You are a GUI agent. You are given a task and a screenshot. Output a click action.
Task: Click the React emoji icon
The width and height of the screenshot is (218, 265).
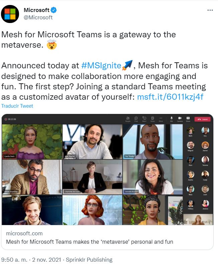(144, 118)
